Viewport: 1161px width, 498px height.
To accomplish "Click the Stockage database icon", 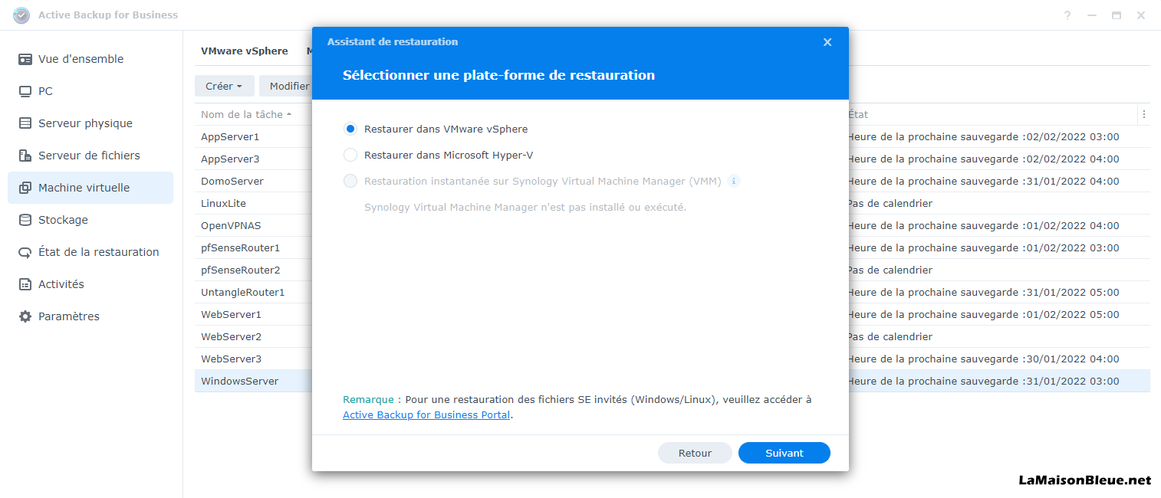I will coord(25,220).
